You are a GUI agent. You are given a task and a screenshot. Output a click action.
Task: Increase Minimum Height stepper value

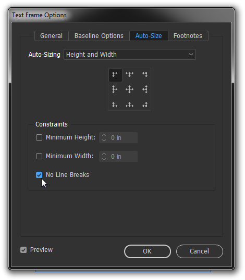point(104,135)
